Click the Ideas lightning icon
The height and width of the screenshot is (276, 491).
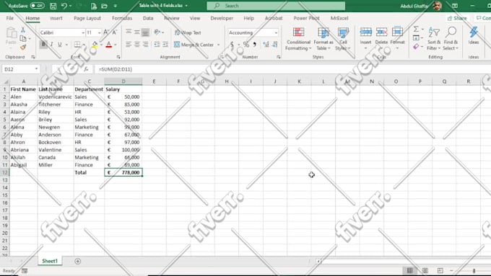click(x=474, y=32)
